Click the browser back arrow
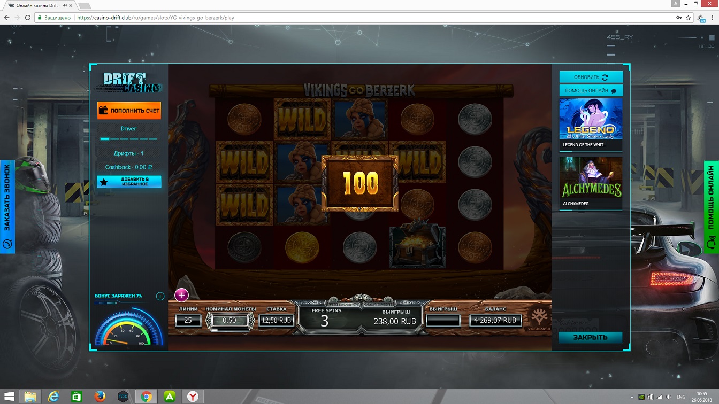Screen dimensions: 719x404 (x=6, y=18)
